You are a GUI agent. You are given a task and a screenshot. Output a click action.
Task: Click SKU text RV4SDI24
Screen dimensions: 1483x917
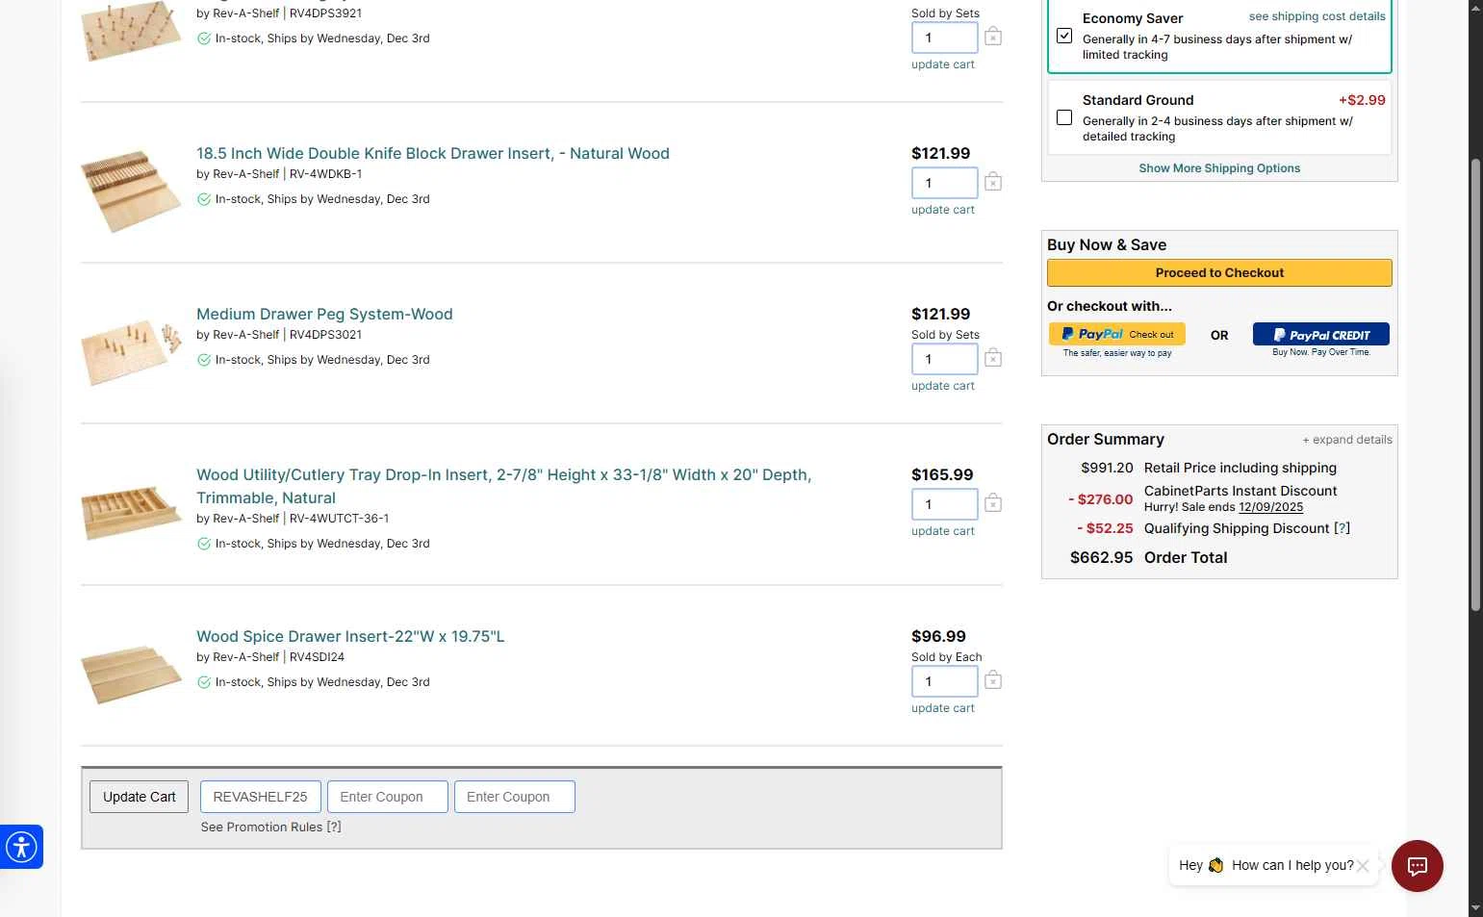317,657
